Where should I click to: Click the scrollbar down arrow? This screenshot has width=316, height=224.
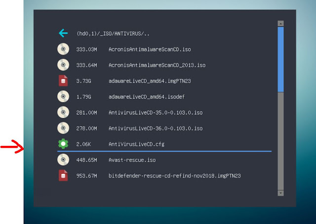280,193
